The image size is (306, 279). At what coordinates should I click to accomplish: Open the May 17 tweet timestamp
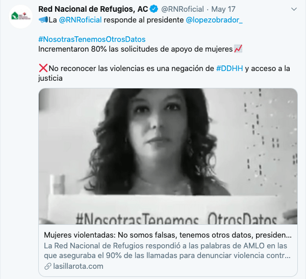(x=223, y=9)
